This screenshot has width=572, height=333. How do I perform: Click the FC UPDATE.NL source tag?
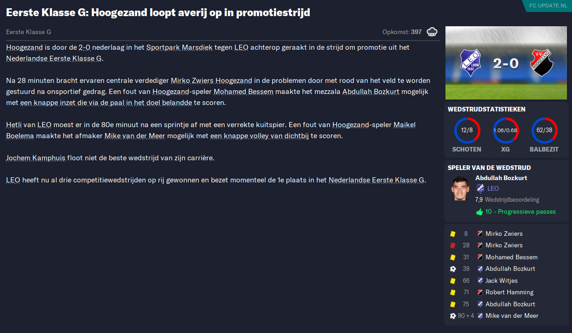[x=548, y=6]
